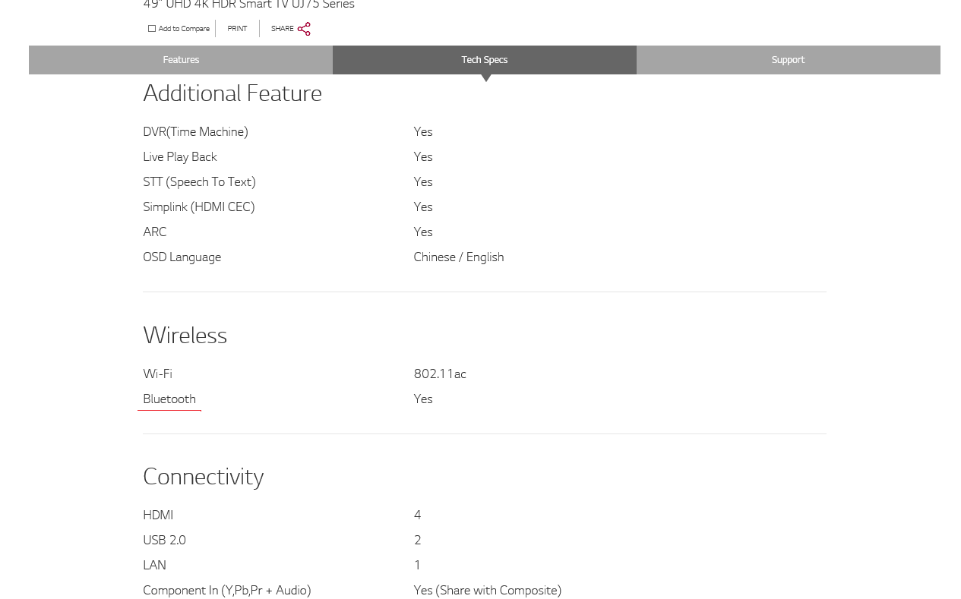The image size is (961, 599).
Task: Tick the Add to Compare checkbox
Action: coord(152,29)
